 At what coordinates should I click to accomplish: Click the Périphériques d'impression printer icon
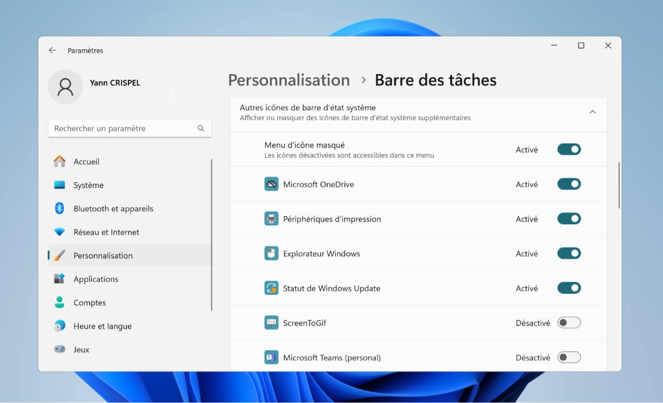point(271,219)
